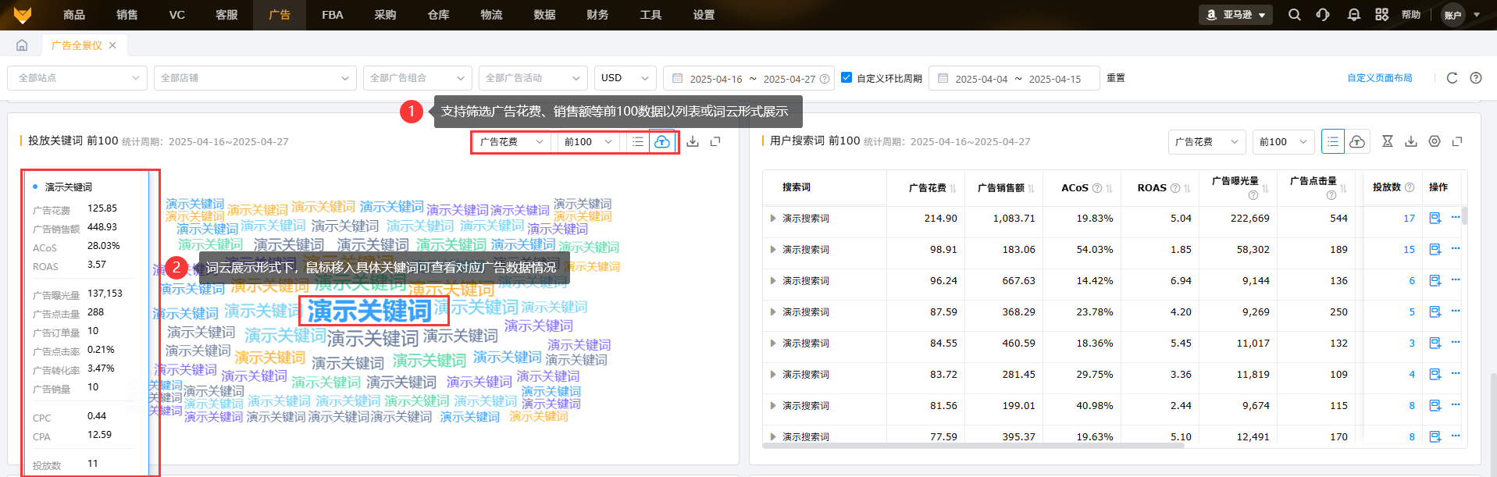Viewport: 1497px width, 477px height.
Task: Open the 财务 menu
Action: click(597, 15)
